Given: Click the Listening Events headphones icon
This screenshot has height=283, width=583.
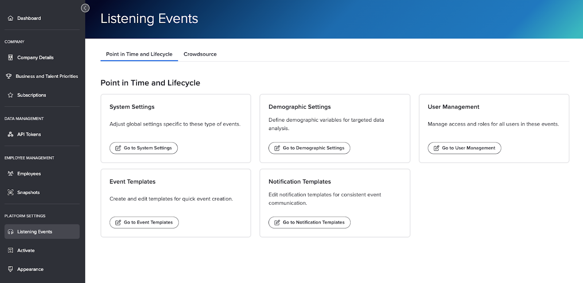Looking at the screenshot, I should pyautogui.click(x=10, y=232).
